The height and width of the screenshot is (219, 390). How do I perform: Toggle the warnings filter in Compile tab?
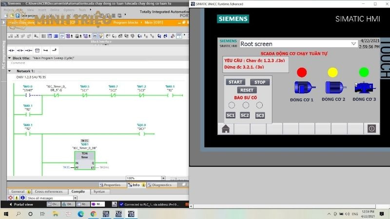tap(17, 198)
